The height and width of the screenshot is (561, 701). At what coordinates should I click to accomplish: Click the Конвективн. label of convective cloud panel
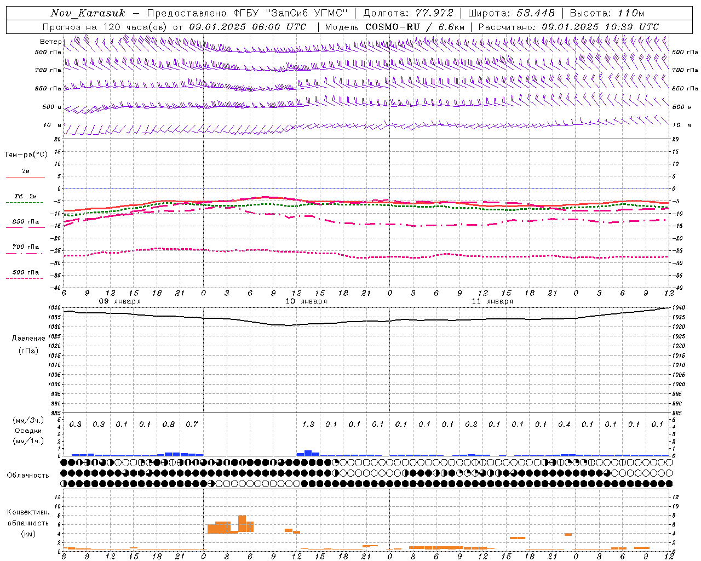(x=28, y=512)
